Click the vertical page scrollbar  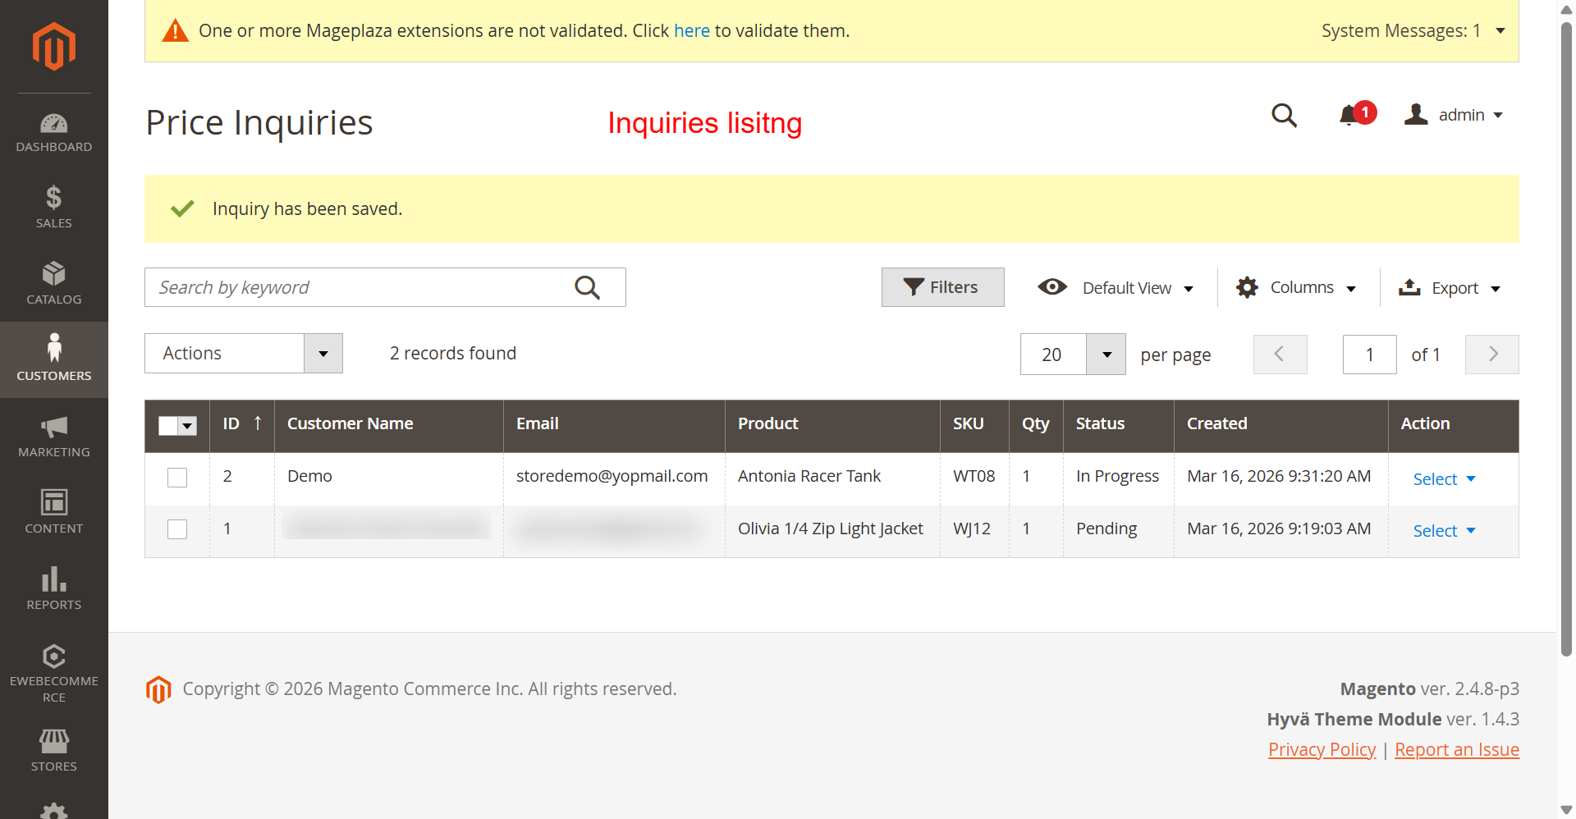[1566, 328]
